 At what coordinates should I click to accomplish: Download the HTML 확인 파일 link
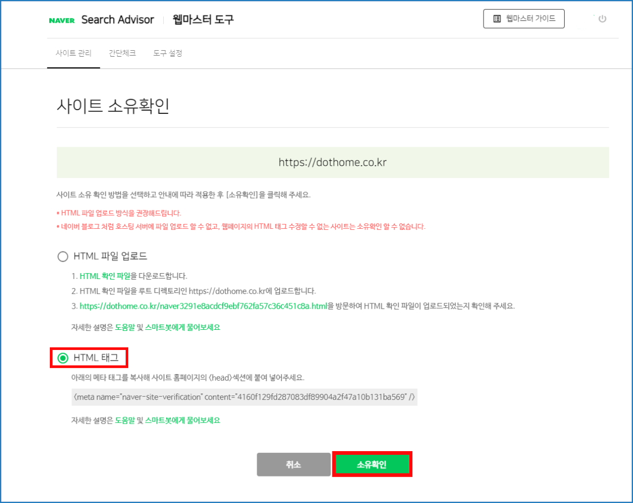click(x=105, y=276)
